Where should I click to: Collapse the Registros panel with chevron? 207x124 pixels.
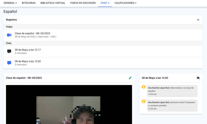click(x=198, y=20)
